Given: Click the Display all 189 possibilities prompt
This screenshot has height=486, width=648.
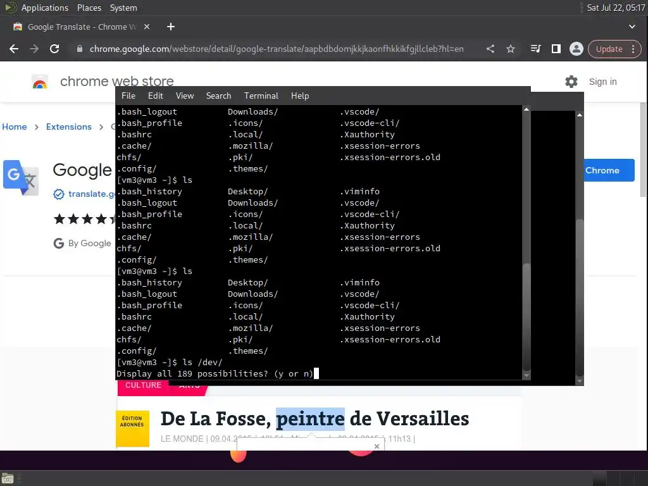Looking at the screenshot, I should [x=215, y=373].
